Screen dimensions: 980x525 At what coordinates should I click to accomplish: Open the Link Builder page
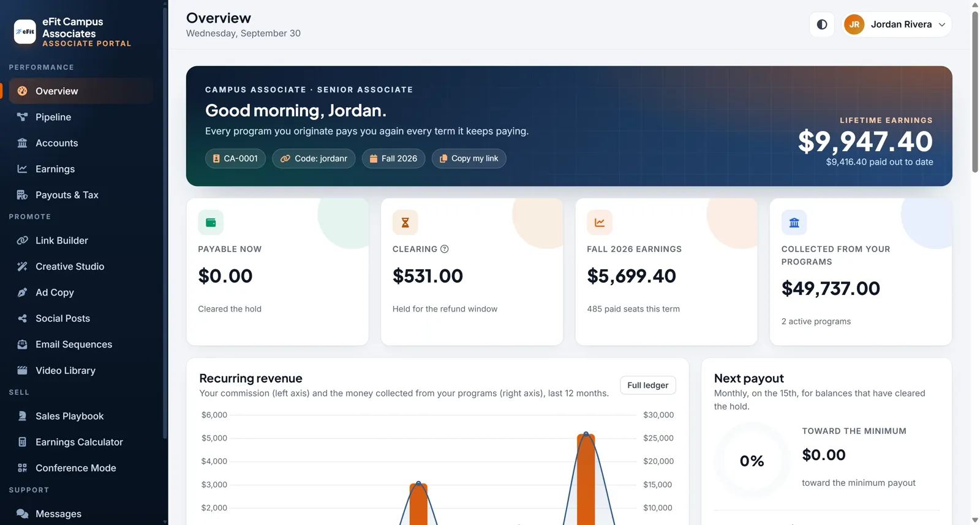pos(81,240)
